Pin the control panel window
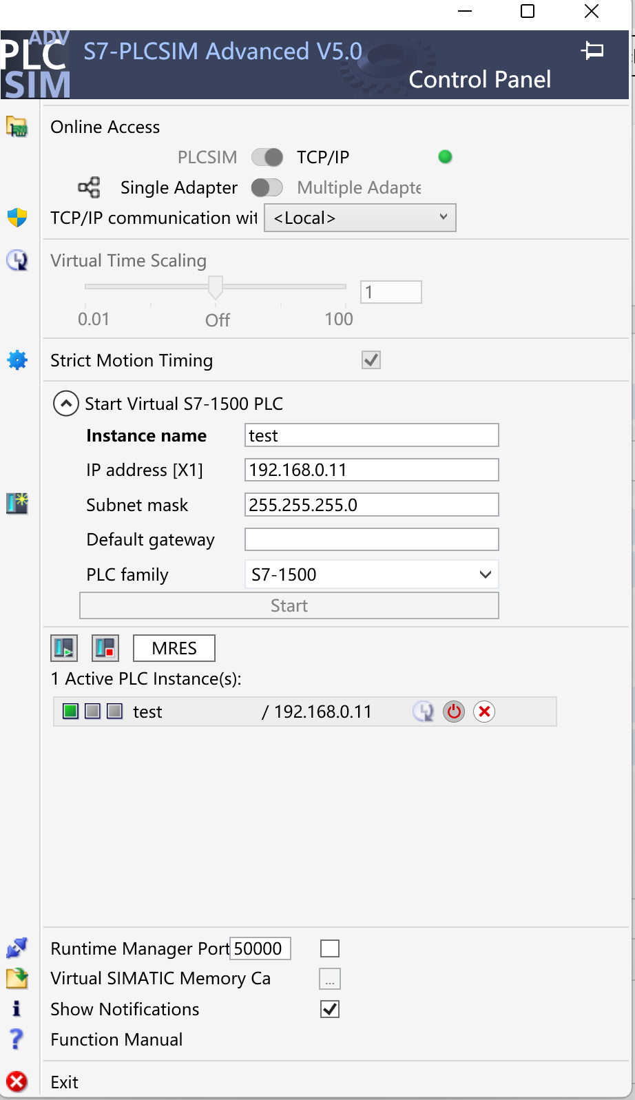This screenshot has width=635, height=1100. [x=592, y=50]
